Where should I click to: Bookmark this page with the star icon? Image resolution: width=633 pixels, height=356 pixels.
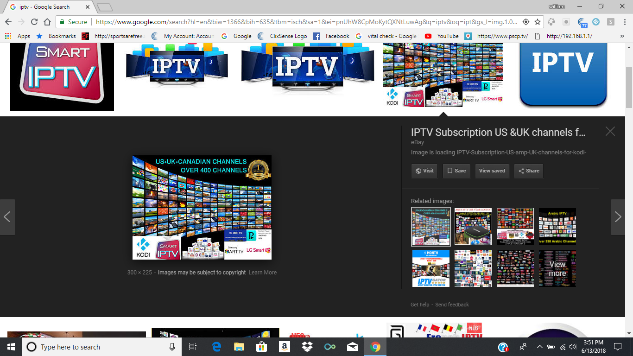pyautogui.click(x=538, y=22)
